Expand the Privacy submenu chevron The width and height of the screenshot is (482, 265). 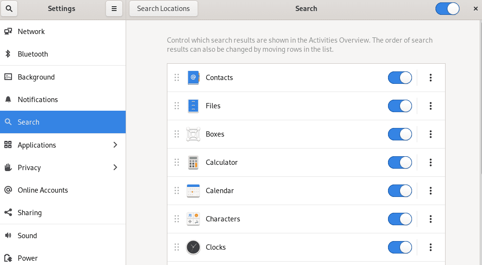[115, 167]
